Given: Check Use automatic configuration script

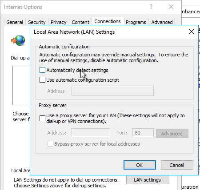Looking at the screenshot, I should (42, 80).
